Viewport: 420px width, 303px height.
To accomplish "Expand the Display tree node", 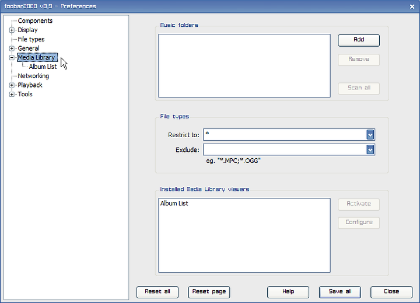I will click(x=12, y=30).
